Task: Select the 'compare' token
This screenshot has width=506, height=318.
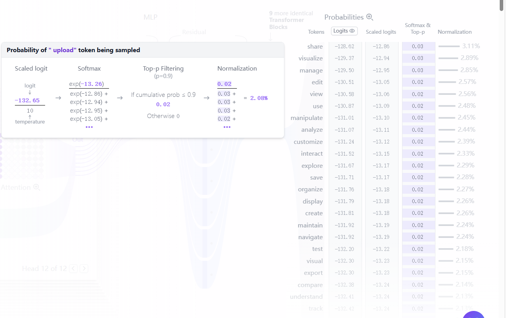Action: pyautogui.click(x=310, y=285)
